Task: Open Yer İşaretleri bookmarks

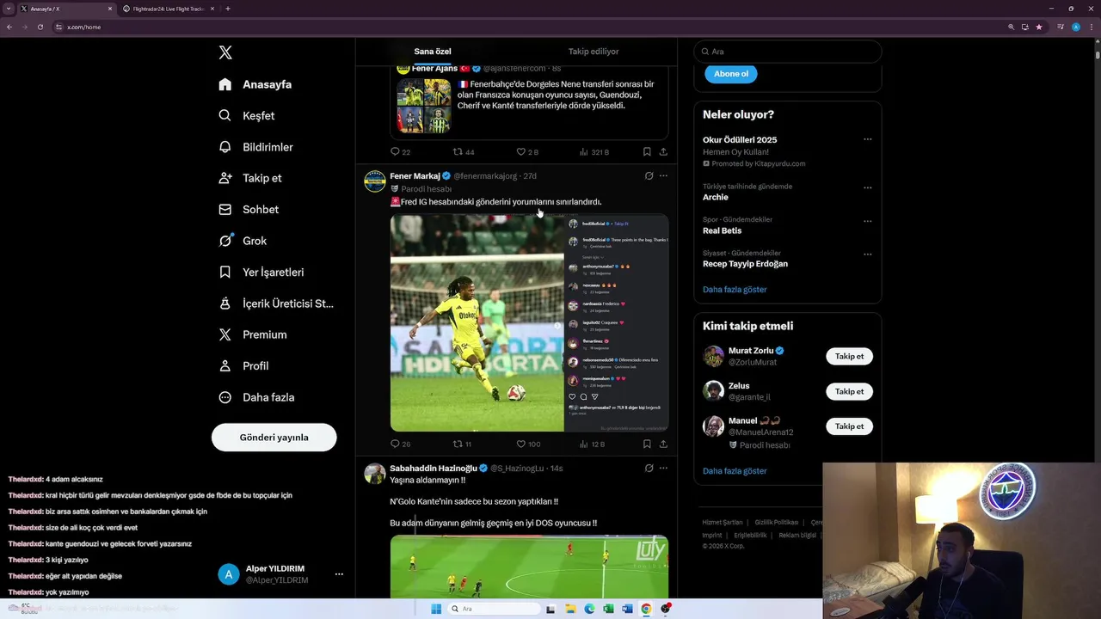Action: 261,272
